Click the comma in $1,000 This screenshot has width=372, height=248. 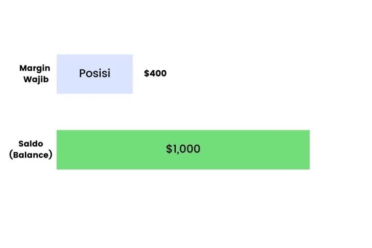[177, 153]
